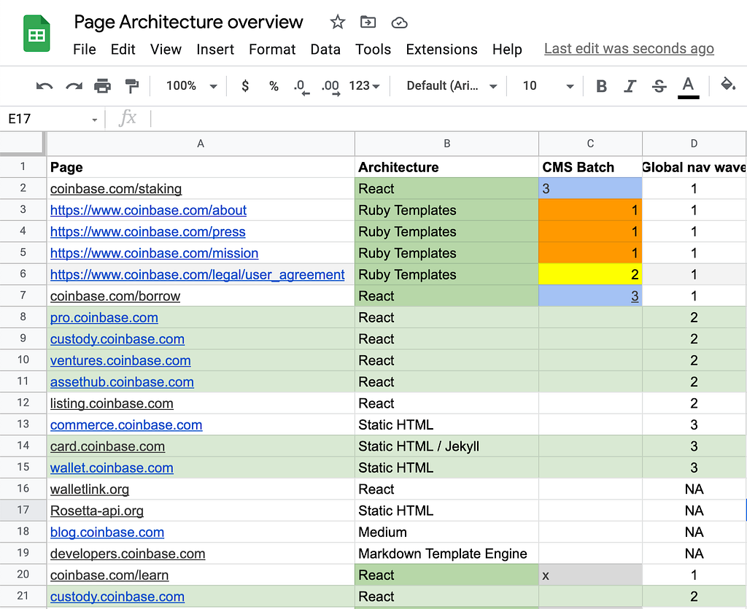
Task: Toggle italic formatting
Action: (630, 86)
